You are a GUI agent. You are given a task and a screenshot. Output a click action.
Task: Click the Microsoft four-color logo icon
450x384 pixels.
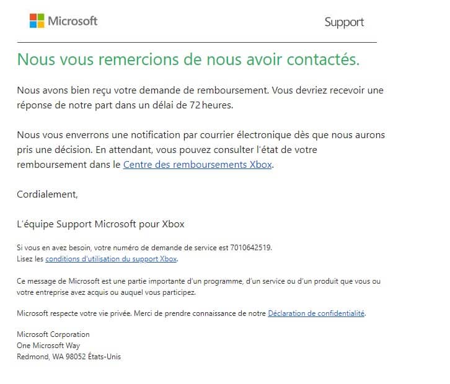[37, 20]
